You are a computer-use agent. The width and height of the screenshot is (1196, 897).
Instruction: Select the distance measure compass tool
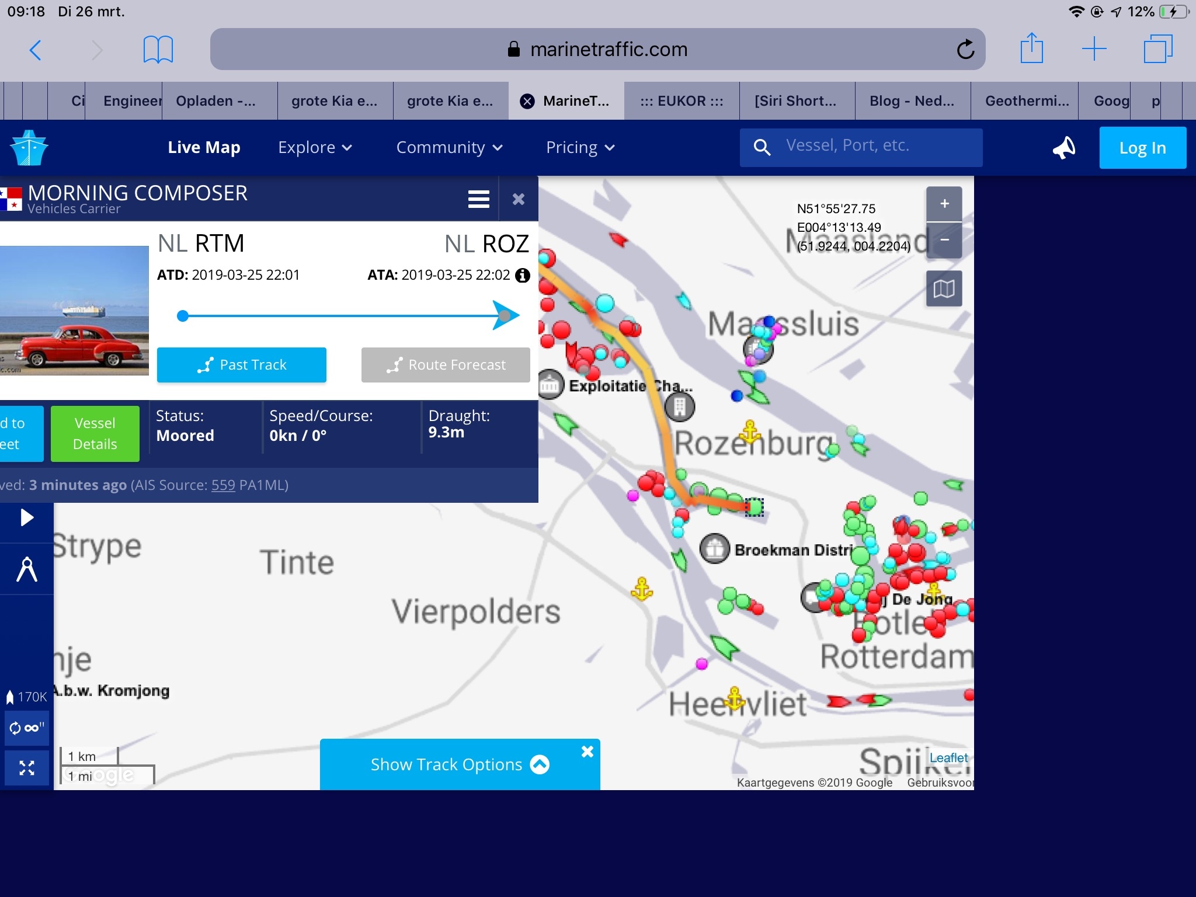(27, 569)
